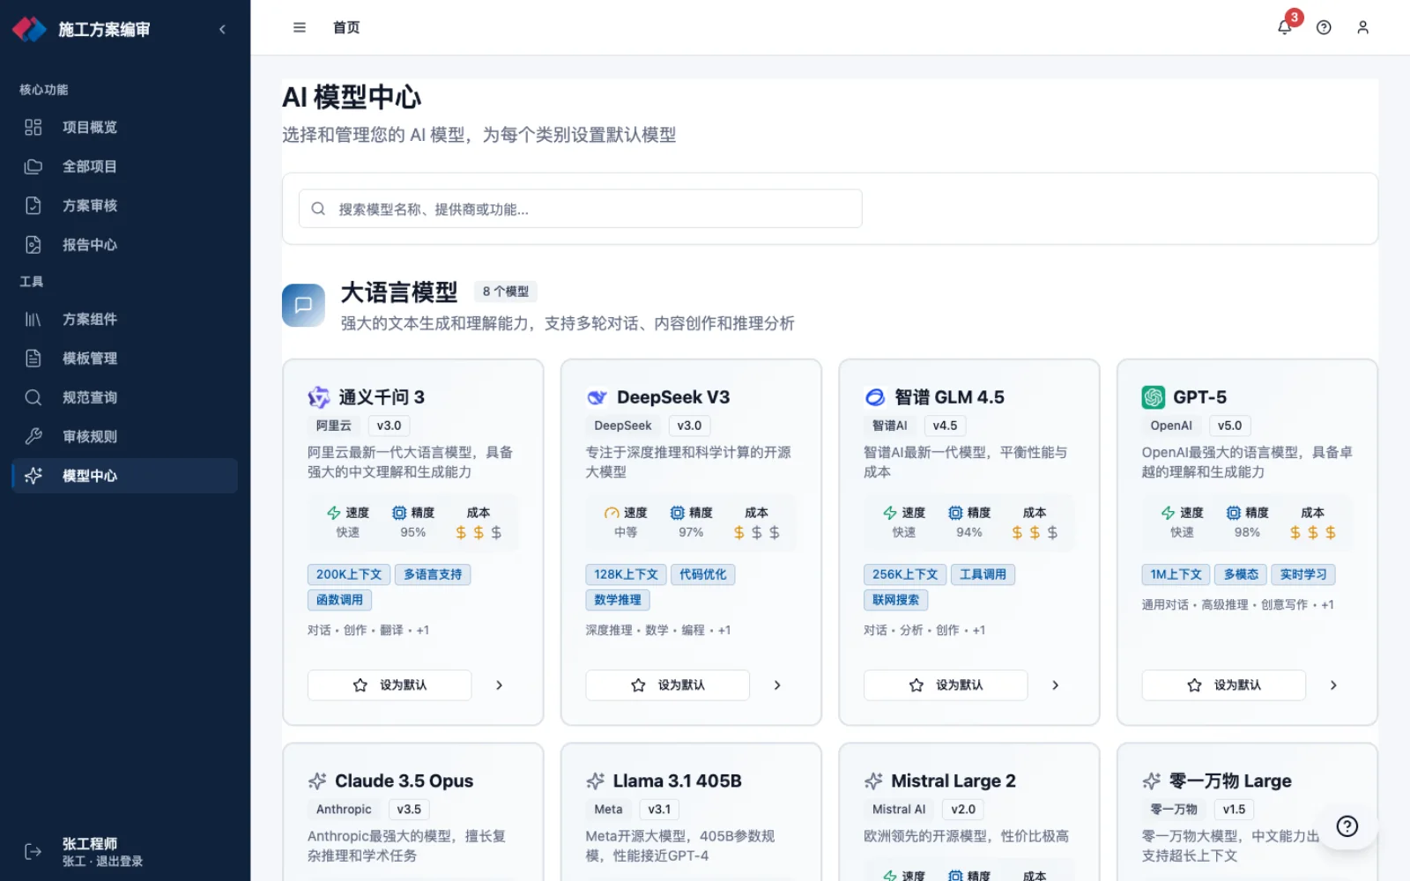Set GPT-5 as default model

(x=1223, y=685)
